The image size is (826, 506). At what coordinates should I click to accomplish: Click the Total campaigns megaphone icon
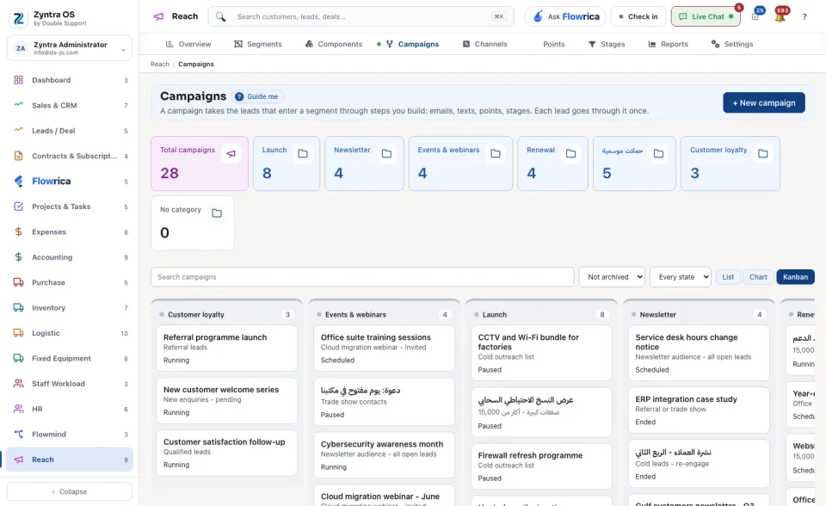[231, 153]
